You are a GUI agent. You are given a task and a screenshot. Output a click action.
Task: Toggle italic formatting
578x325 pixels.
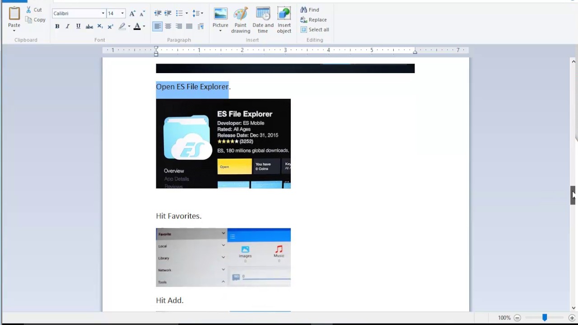(68, 27)
